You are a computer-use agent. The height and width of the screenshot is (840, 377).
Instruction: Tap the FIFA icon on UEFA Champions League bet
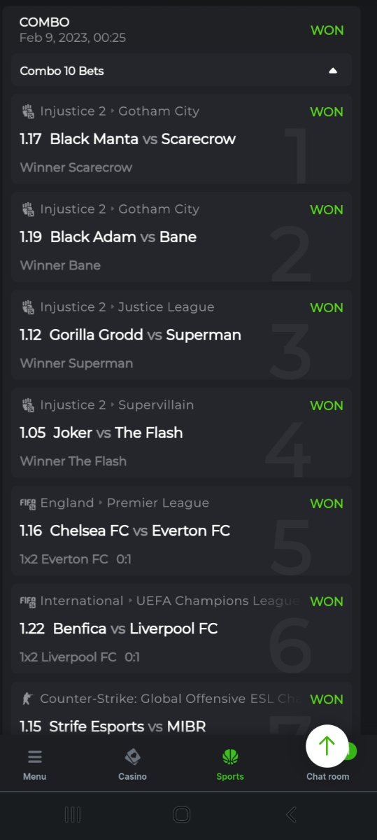(x=28, y=601)
